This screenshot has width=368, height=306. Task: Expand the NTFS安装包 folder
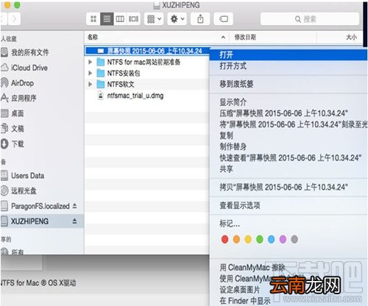pyautogui.click(x=90, y=73)
